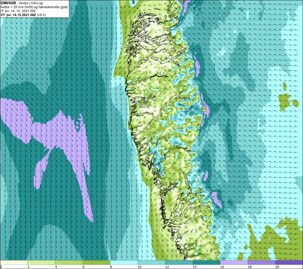
Task: Click the legend scale label '2'
Action: tap(28, 267)
